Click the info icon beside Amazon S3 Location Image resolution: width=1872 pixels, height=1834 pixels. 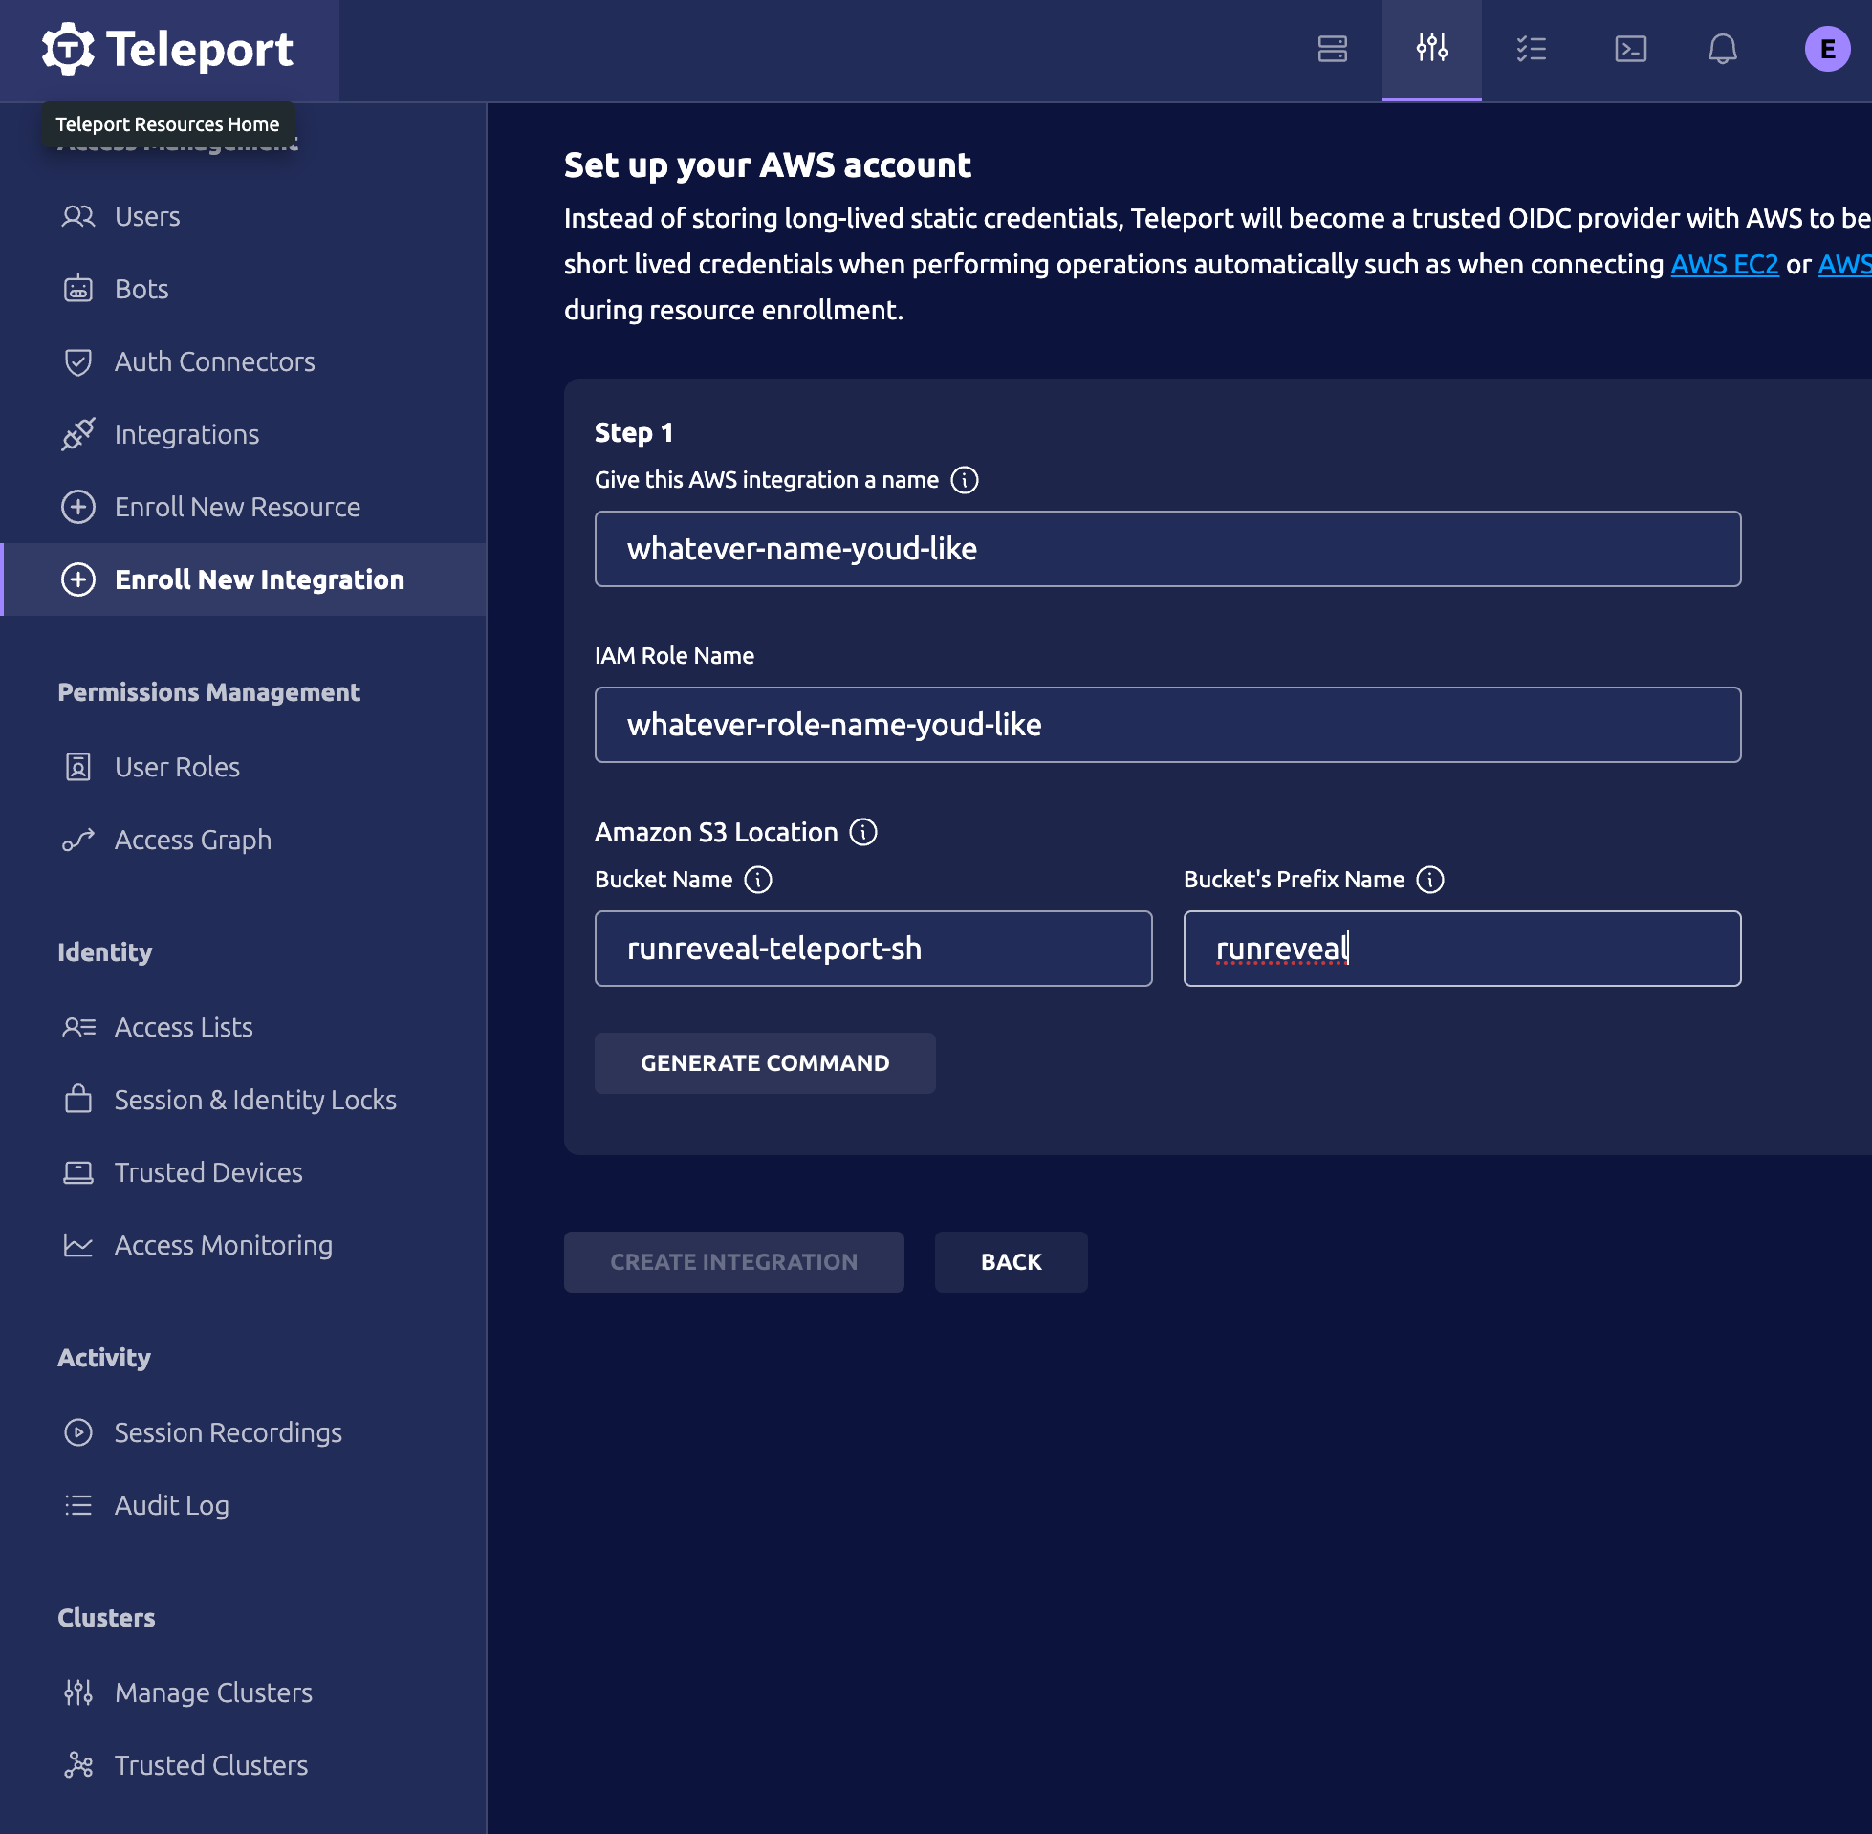[x=862, y=832]
